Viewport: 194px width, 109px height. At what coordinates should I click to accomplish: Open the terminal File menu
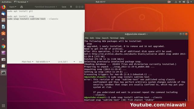point(86,38)
